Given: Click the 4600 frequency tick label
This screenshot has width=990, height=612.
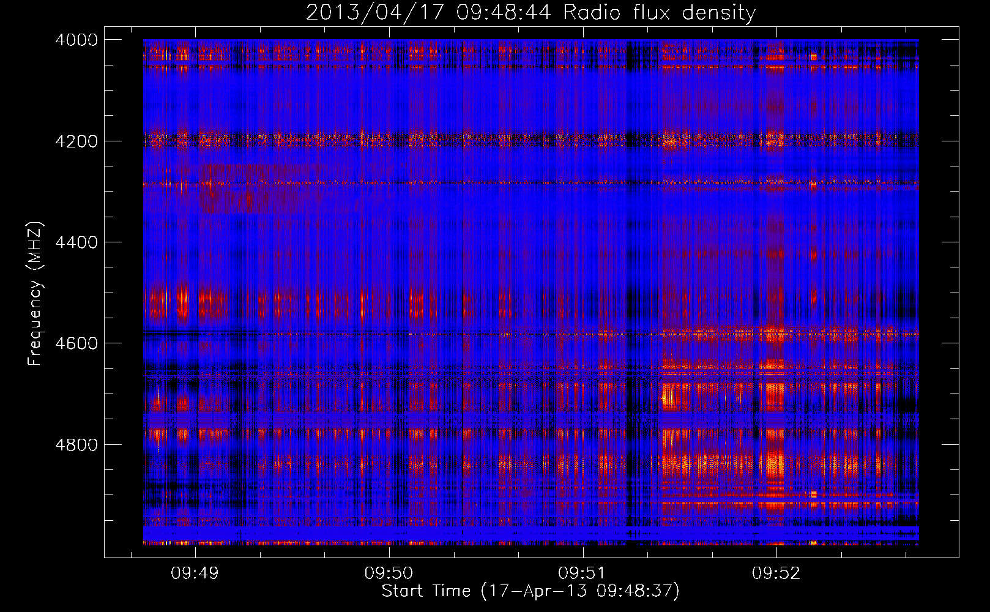Looking at the screenshot, I should pos(76,343).
